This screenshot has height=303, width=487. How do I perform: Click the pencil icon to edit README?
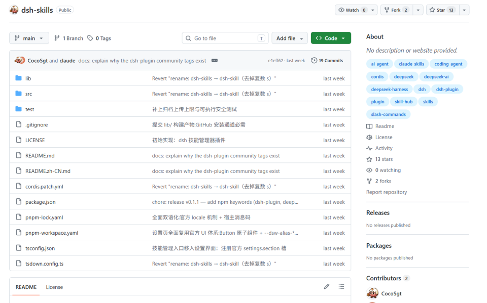326,287
